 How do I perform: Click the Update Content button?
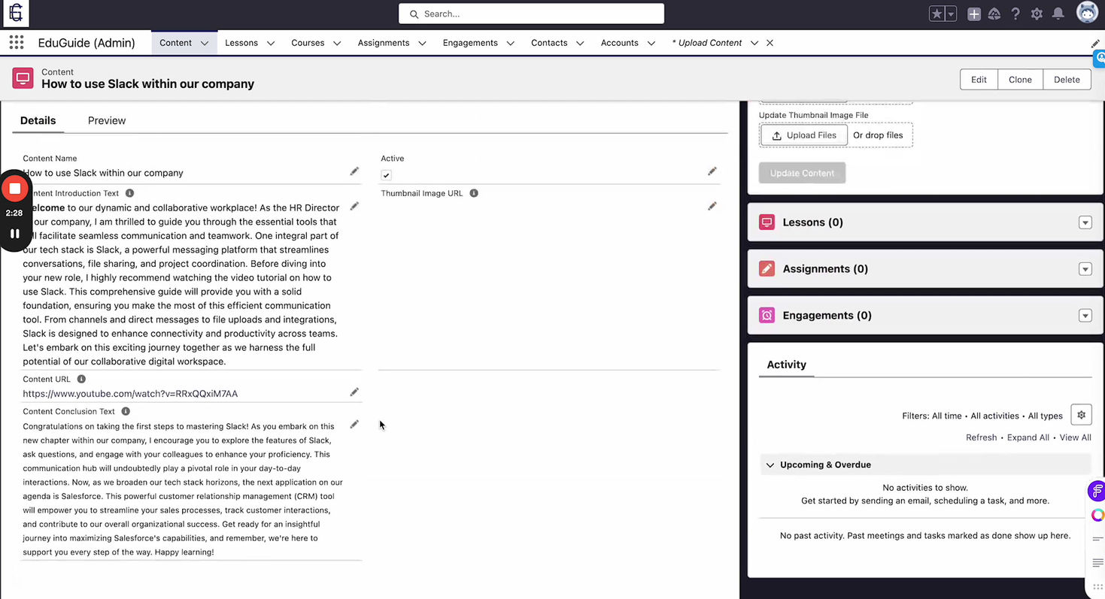click(802, 173)
